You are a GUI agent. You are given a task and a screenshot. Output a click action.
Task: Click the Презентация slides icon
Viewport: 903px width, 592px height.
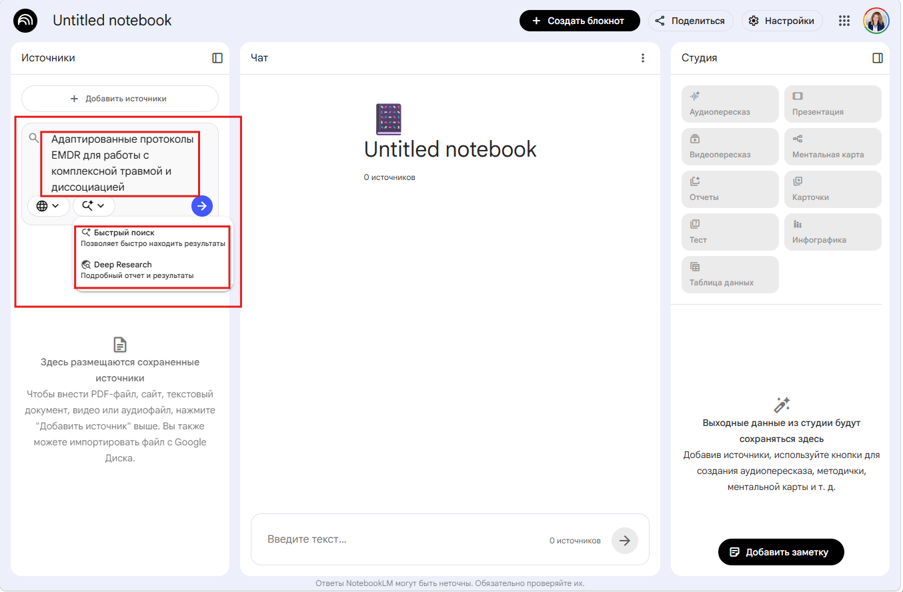click(798, 96)
